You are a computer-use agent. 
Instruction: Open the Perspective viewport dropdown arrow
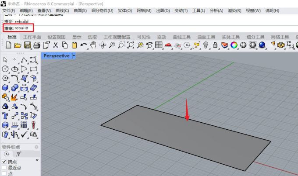[x=74, y=56]
